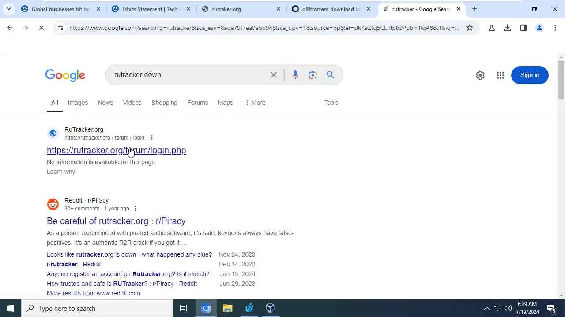Open the Chrome downloads icon
565x317 pixels.
[508, 28]
